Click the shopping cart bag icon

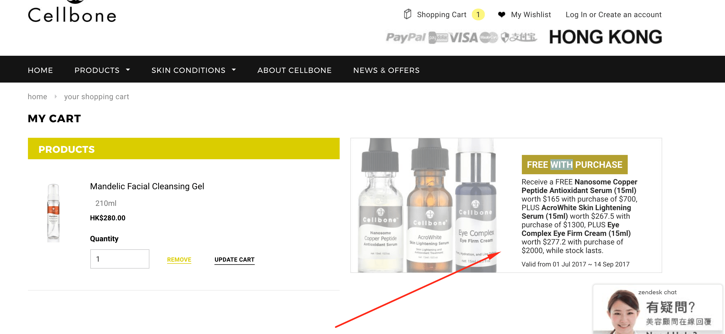(408, 14)
